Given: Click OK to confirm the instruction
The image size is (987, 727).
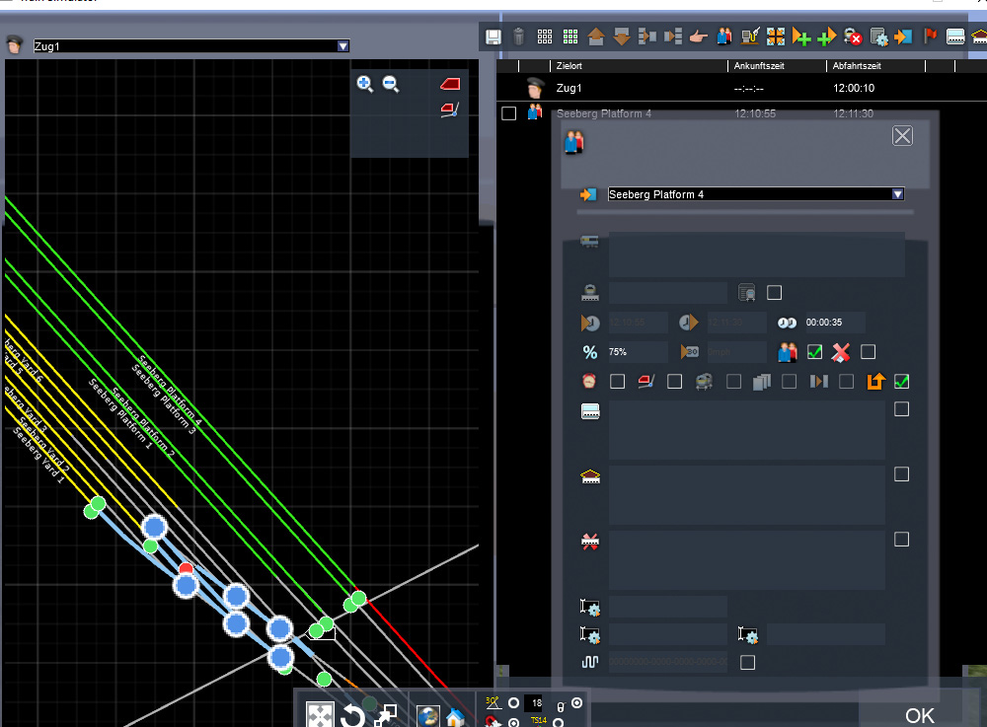Looking at the screenshot, I should 920,716.
